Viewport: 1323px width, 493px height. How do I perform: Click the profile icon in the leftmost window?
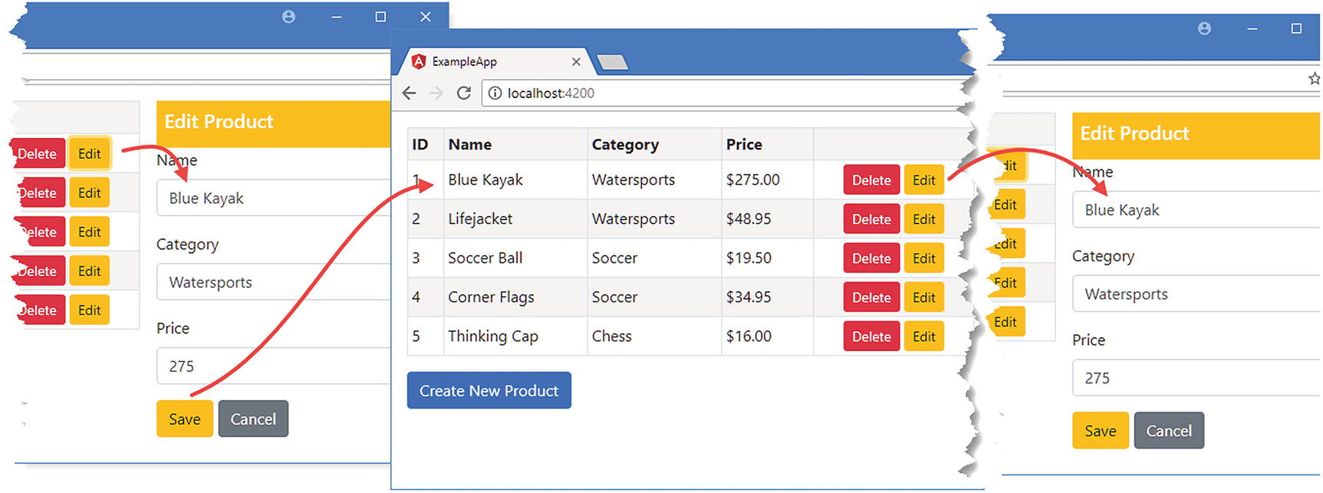point(288,16)
